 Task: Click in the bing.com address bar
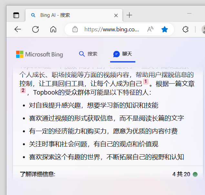[x=111, y=29]
